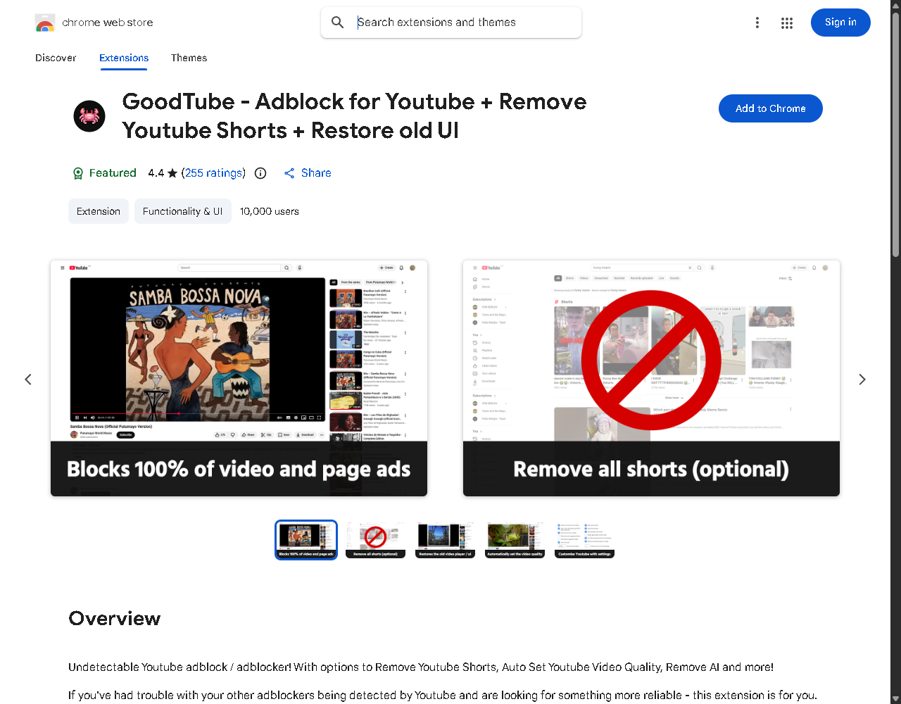Select the Extensions tab
Screen dimensions: 901x704
[x=124, y=58]
